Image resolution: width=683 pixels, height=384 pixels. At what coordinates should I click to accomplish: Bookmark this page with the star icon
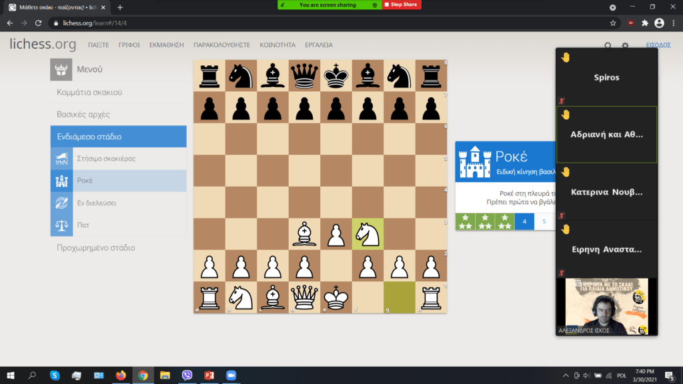613,23
